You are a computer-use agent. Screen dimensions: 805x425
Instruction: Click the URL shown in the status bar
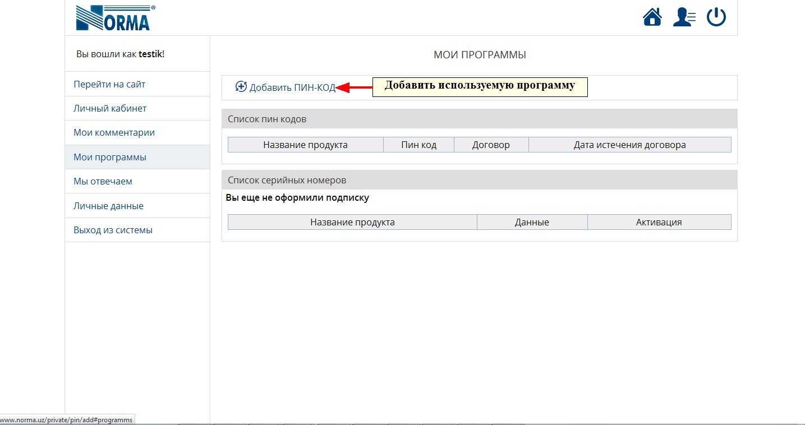[x=67, y=419]
